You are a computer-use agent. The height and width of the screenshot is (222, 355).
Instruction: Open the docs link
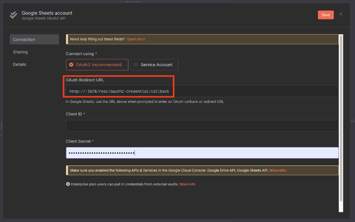[x=136, y=39]
